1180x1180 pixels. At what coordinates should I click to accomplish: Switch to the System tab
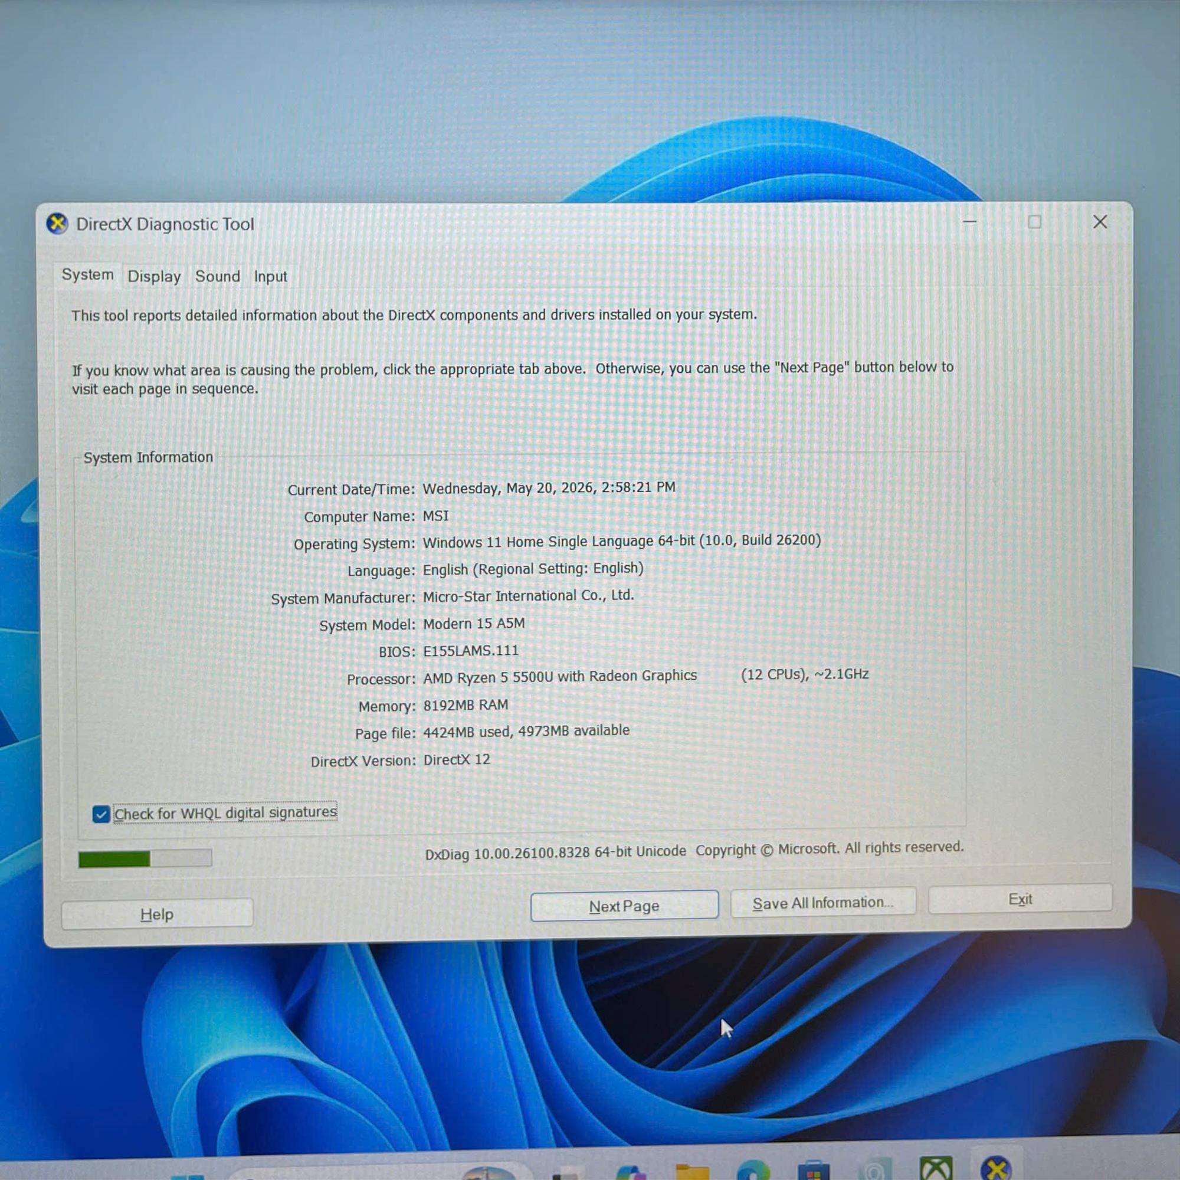coord(87,275)
